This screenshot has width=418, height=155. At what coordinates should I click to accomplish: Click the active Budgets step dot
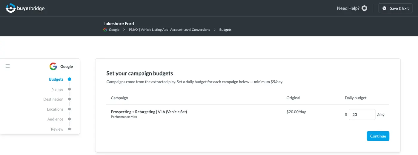pyautogui.click(x=70, y=79)
